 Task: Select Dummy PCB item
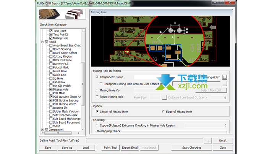(61, 64)
